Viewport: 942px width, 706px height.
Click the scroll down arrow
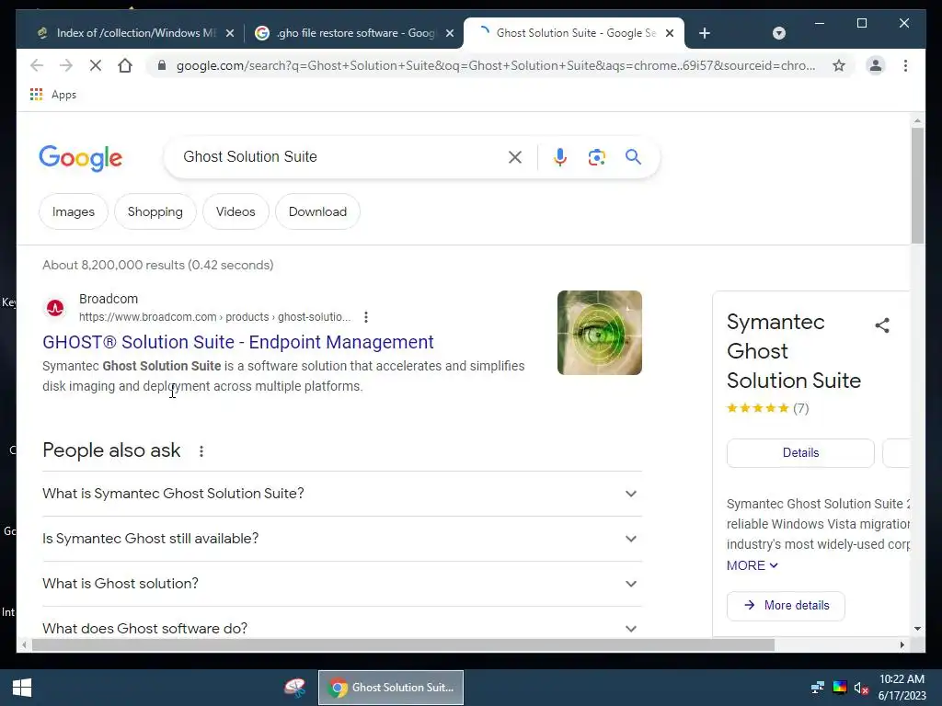click(x=917, y=629)
